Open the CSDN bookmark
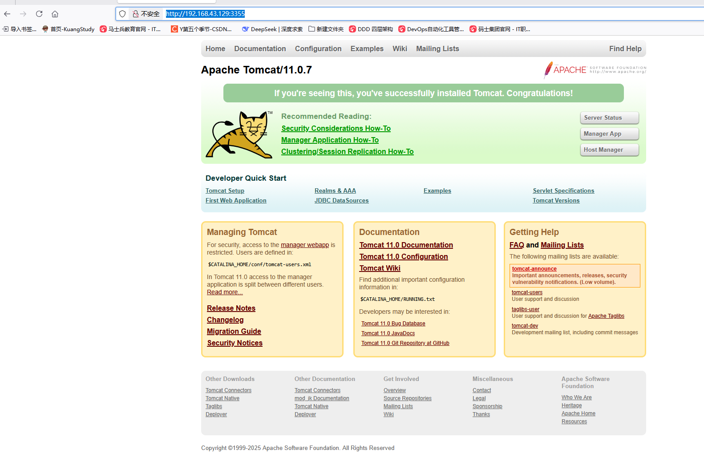Viewport: 704px width, 466px height. [x=202, y=29]
